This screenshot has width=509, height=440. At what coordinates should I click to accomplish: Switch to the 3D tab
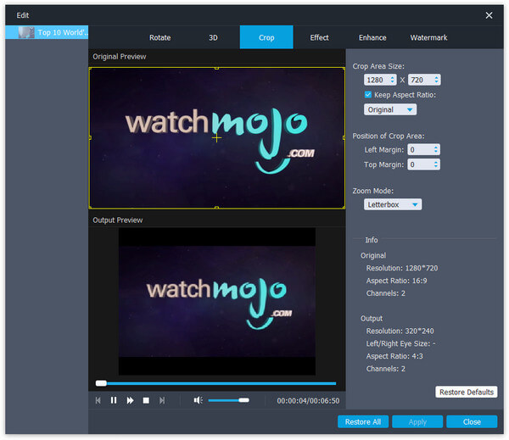(213, 37)
